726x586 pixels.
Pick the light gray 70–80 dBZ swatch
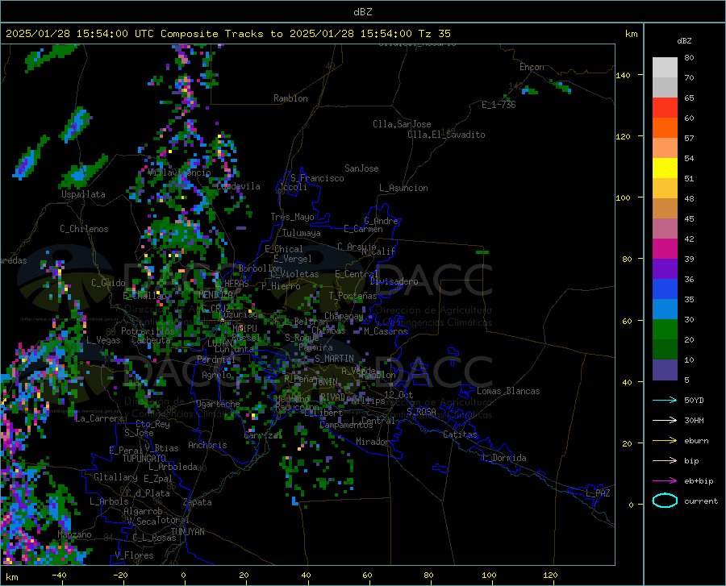click(665, 68)
